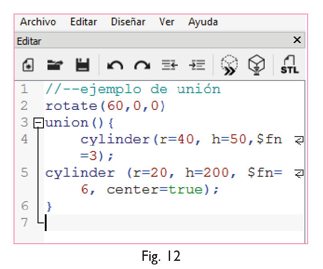Click the New file toolbar icon
Image resolution: width=323 pixels, height=269 pixels.
click(28, 66)
